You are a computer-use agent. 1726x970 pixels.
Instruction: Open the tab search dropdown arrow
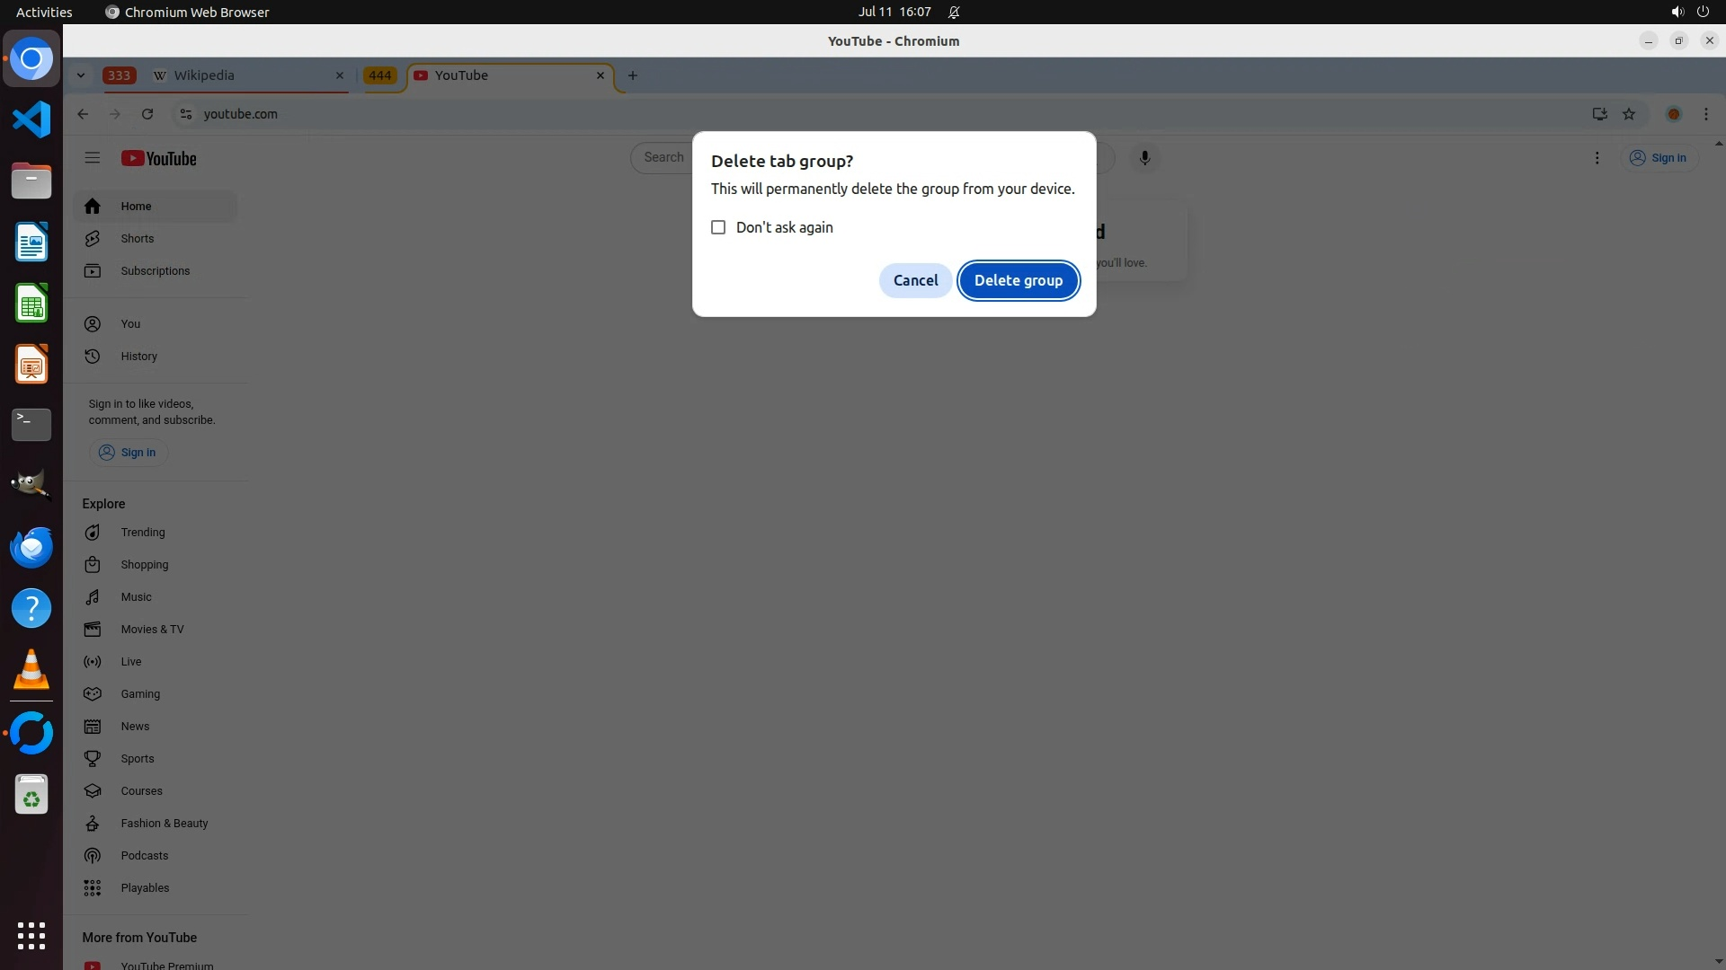[81, 75]
